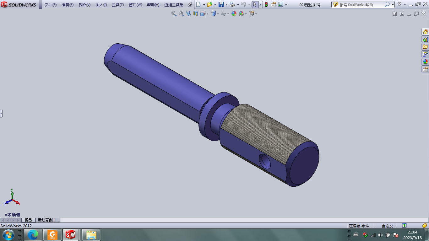This screenshot has width=429, height=241.
Task: Open the 帮助(H) menu
Action: [x=153, y=5]
